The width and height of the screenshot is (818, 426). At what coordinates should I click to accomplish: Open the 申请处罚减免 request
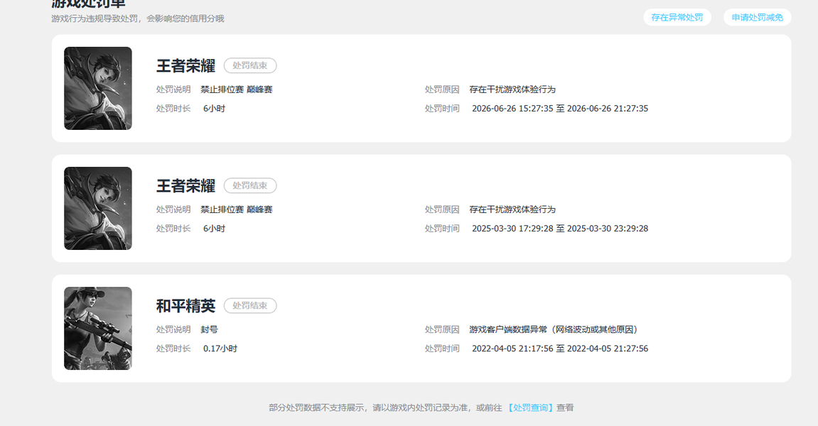[x=757, y=17]
